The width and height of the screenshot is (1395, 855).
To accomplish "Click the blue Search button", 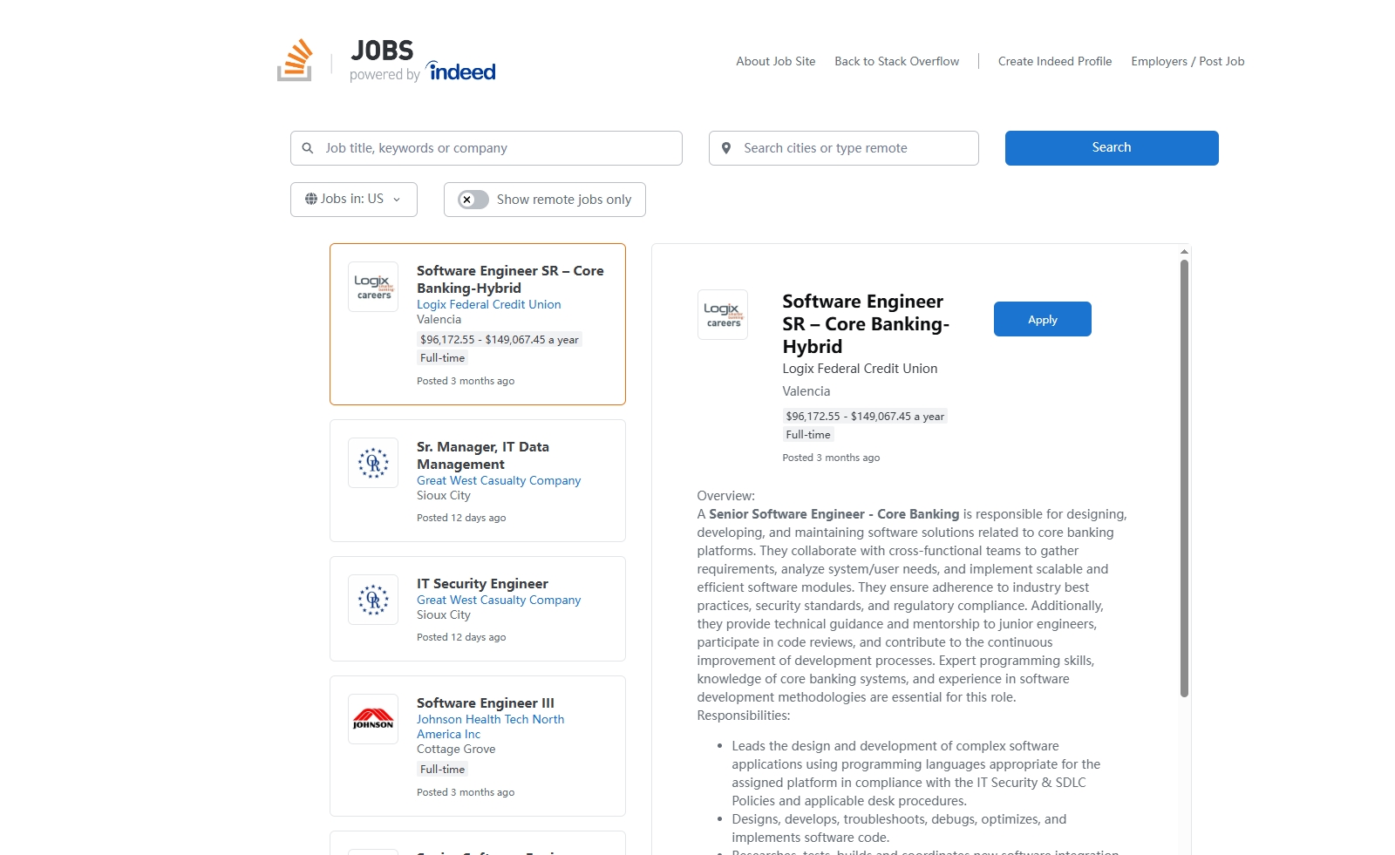I will click(x=1112, y=148).
